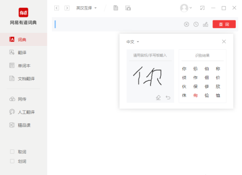
Task: Undo last stroke with the undo arrow
Action: coord(168,98)
